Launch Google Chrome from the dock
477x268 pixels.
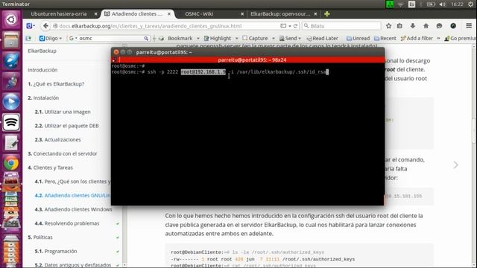[x=11, y=163]
